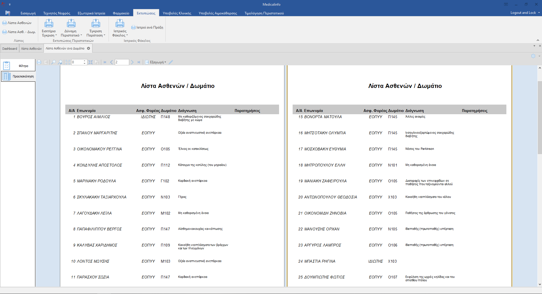
Task: Click the print icon in preview toolbar
Action: coord(39,62)
